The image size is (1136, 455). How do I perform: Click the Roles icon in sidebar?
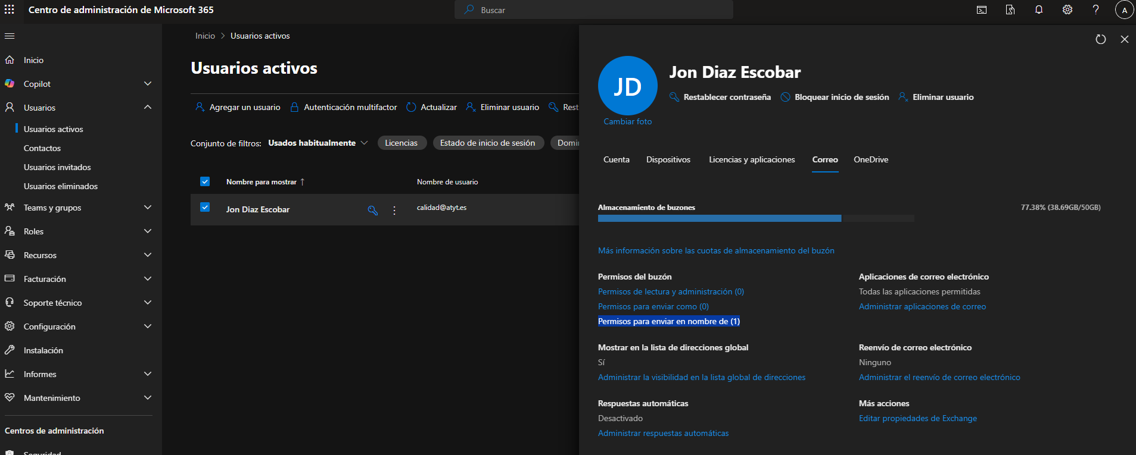(10, 231)
